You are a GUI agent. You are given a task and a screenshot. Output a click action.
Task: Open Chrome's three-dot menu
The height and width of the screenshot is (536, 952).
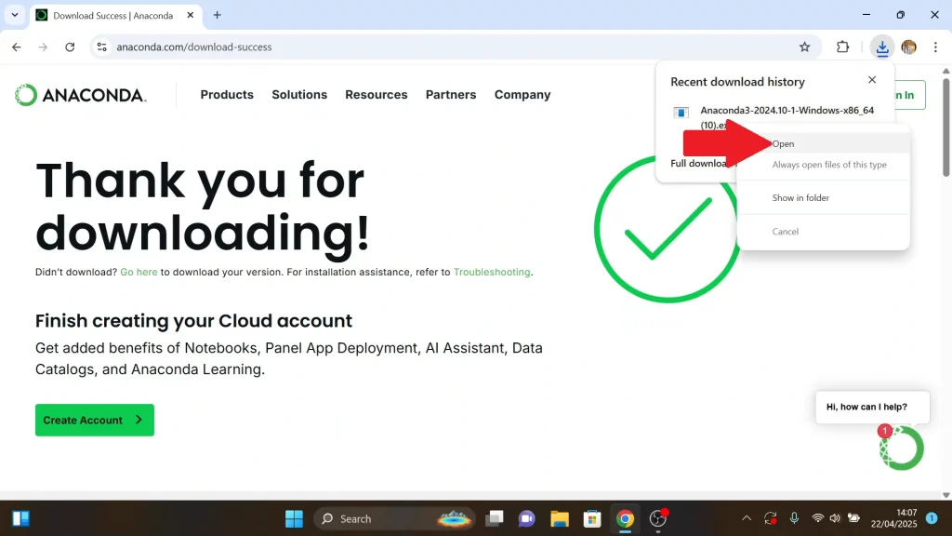(935, 47)
